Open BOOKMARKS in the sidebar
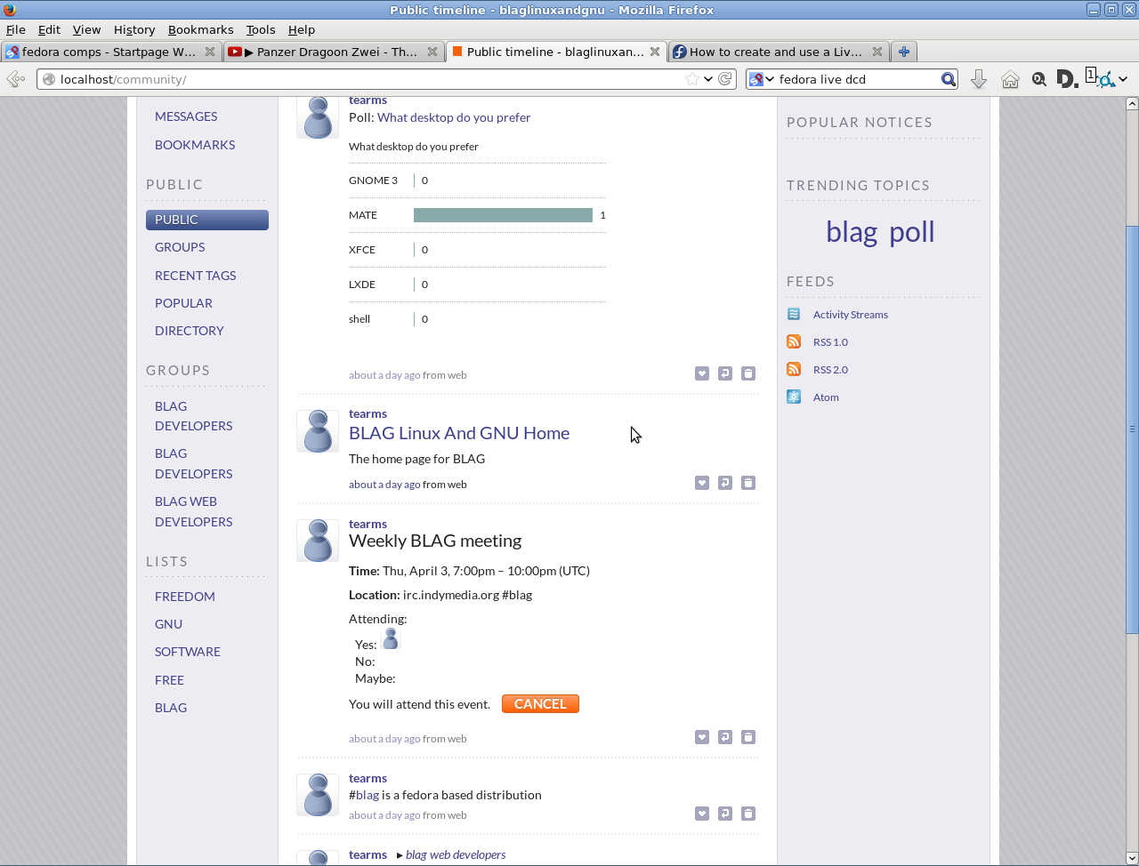The width and height of the screenshot is (1139, 866). click(195, 145)
